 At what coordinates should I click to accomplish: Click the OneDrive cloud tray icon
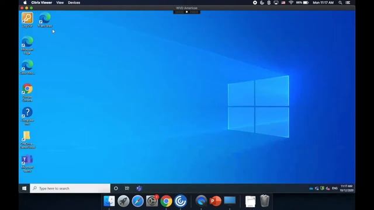(x=311, y=188)
